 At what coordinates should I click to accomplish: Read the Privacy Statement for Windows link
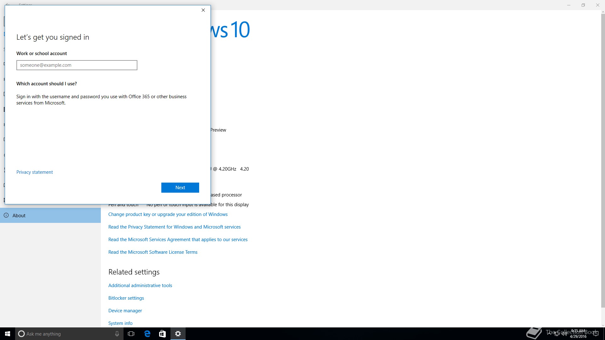click(x=175, y=227)
